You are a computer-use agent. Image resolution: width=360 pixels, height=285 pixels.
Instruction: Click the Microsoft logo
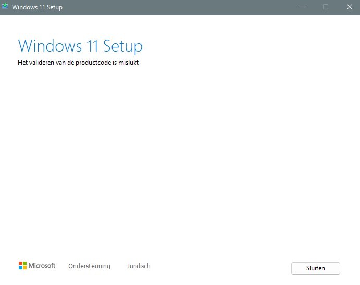click(x=37, y=266)
